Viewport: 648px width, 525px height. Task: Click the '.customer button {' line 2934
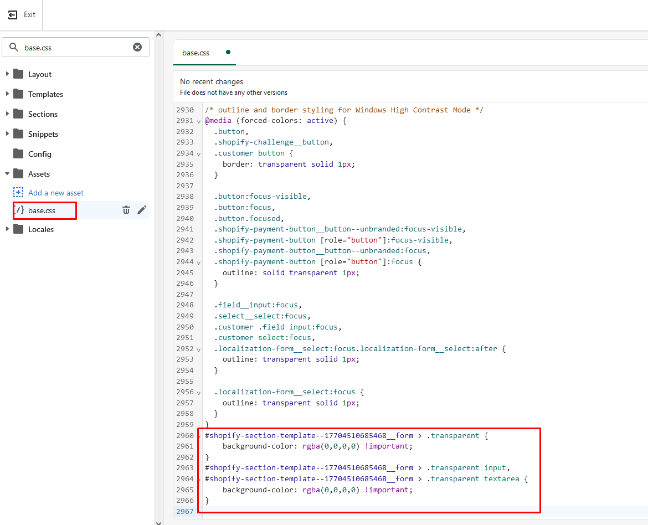click(253, 153)
